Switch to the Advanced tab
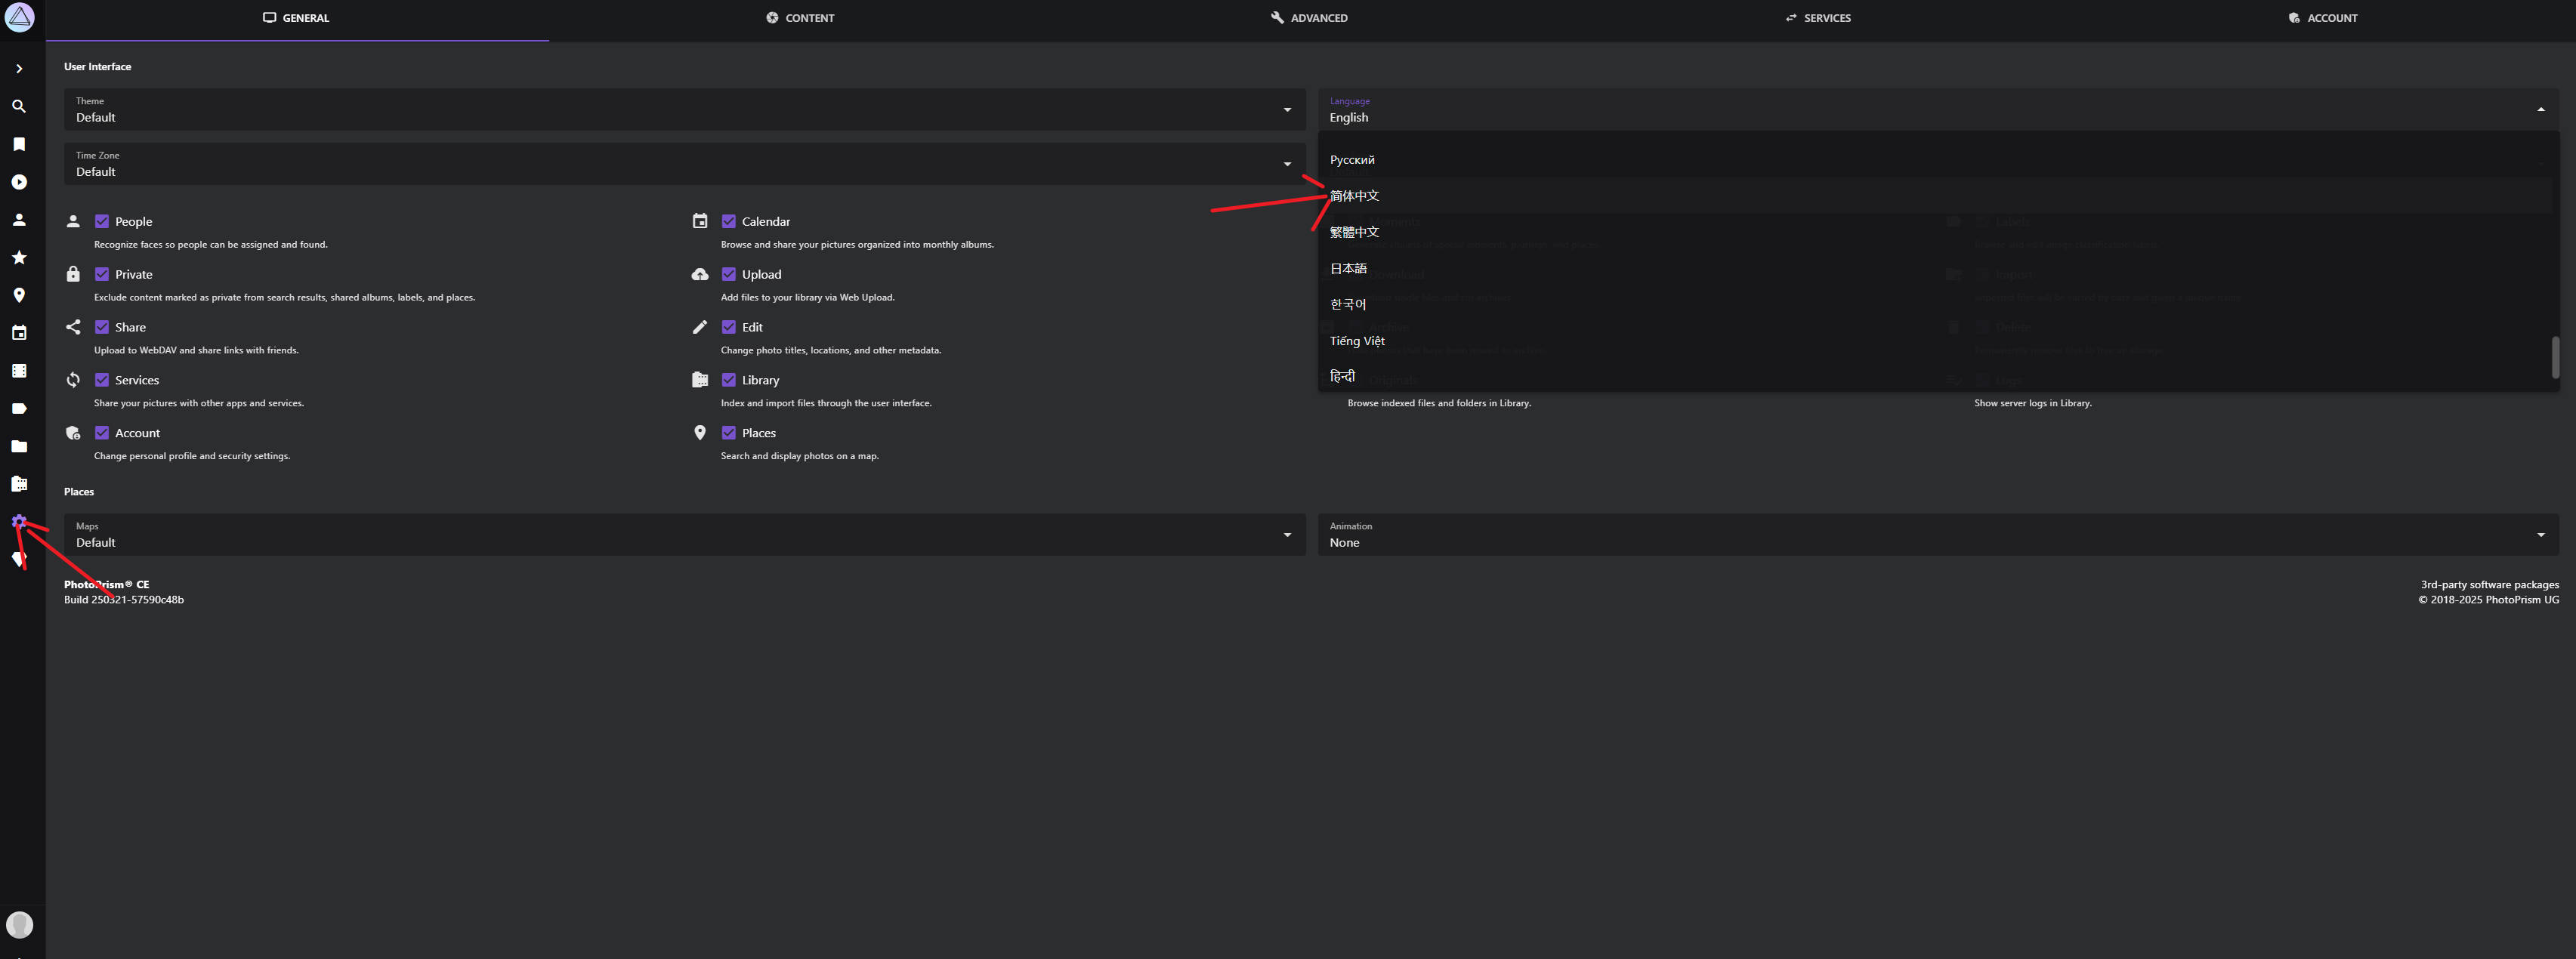 [x=1309, y=18]
